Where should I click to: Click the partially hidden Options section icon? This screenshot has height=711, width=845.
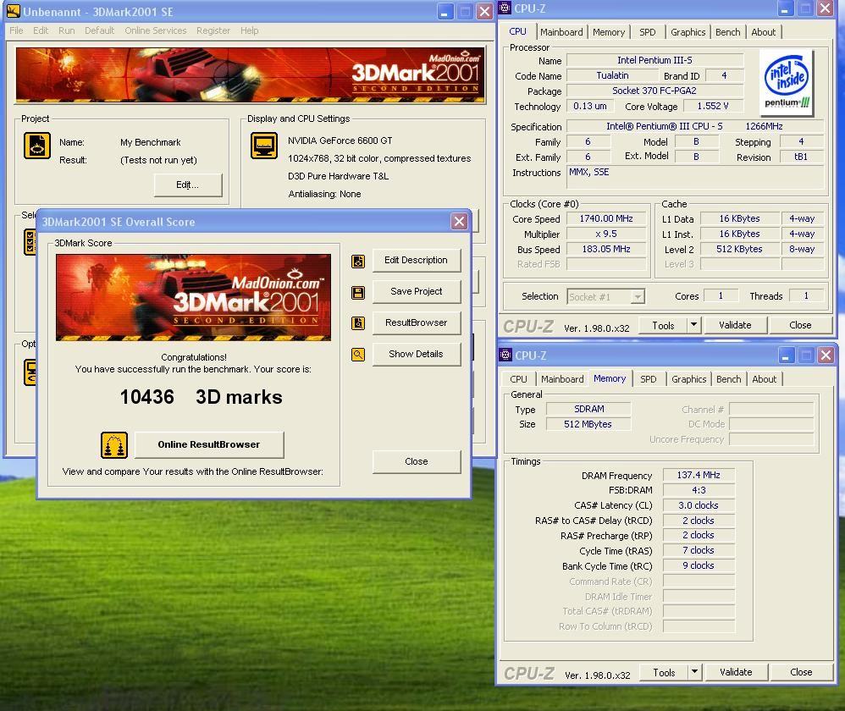click(x=30, y=372)
